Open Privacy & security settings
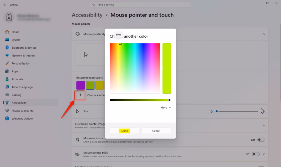 22,111
